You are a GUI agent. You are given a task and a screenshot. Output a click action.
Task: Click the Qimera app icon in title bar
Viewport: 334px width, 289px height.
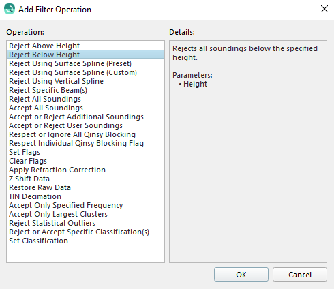click(x=10, y=9)
